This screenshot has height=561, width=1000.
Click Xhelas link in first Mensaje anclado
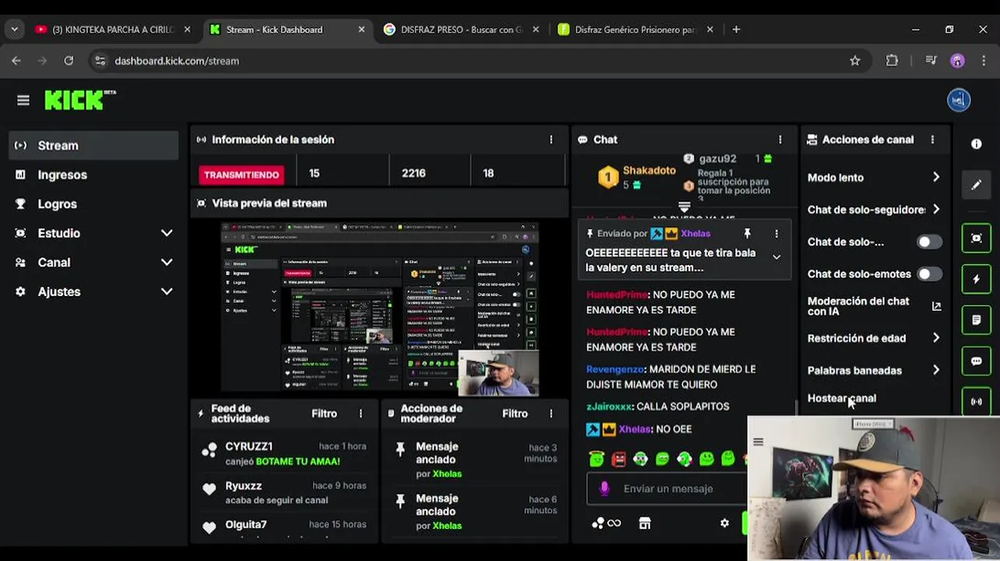click(x=447, y=474)
